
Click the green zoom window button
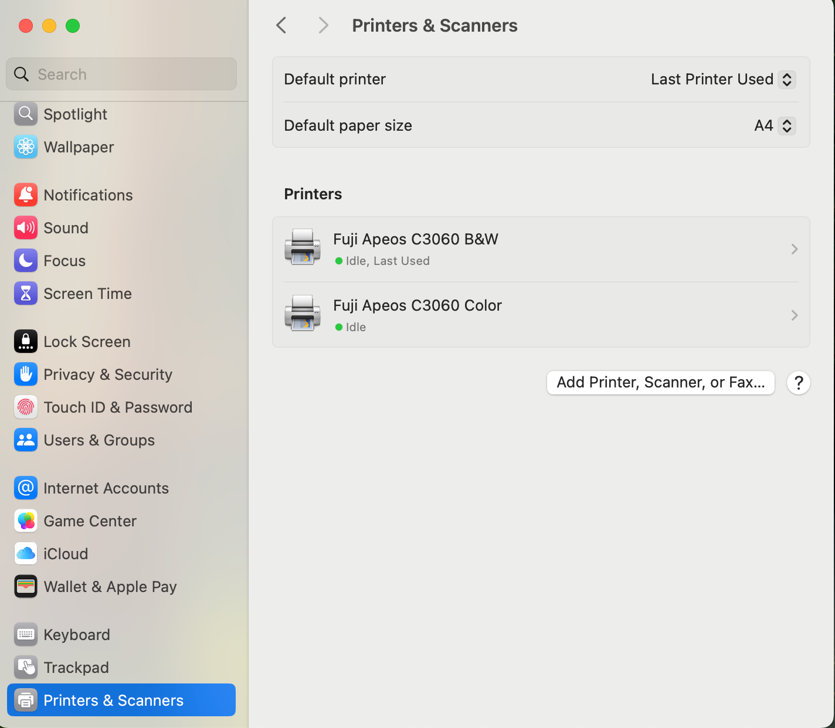(73, 26)
